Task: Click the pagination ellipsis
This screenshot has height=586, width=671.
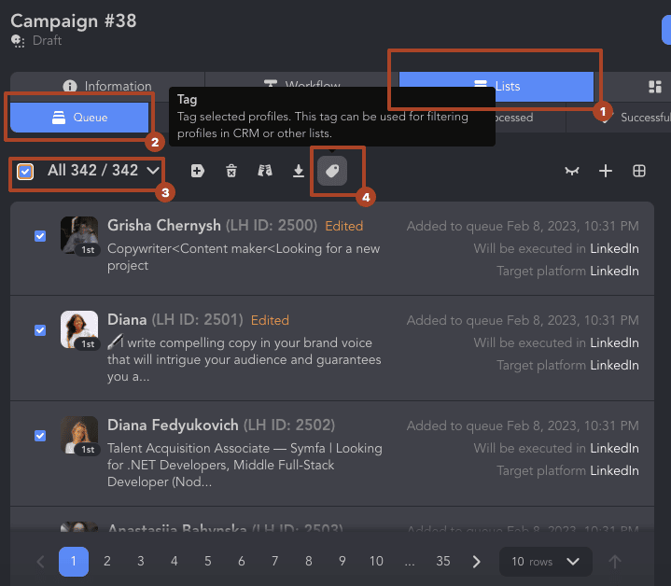Action: [410, 562]
